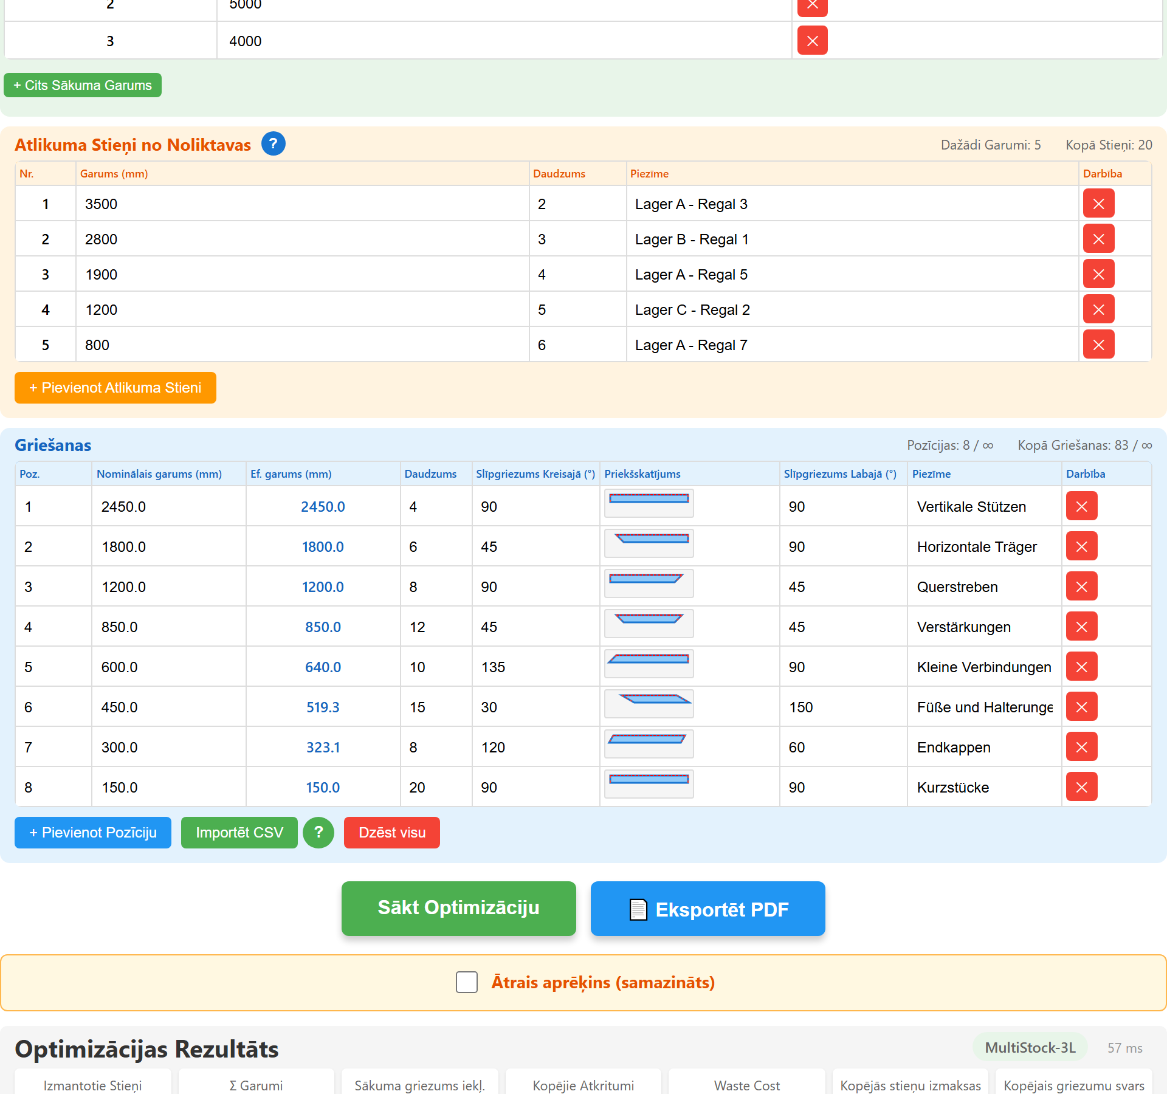This screenshot has width=1167, height=1094.
Task: Click Eksportēt PDF button
Action: (x=708, y=908)
